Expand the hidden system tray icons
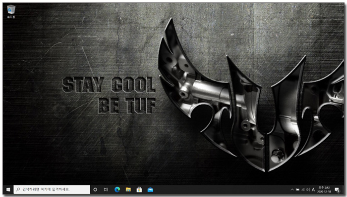Image resolution: width=347 pixels, height=197 pixels. (x=292, y=190)
